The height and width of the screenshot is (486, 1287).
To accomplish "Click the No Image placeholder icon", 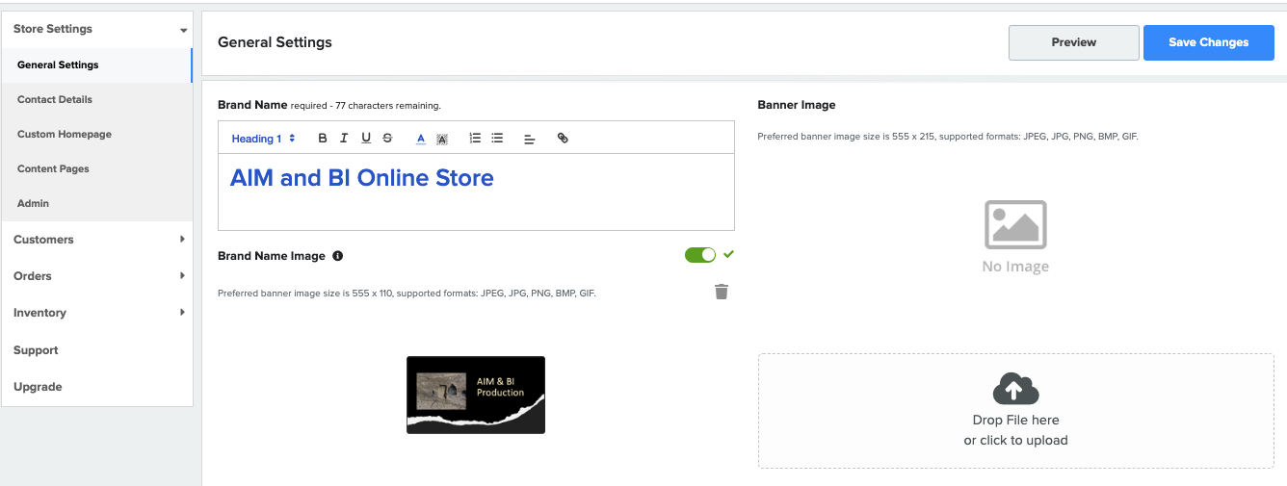I will pos(1015,224).
